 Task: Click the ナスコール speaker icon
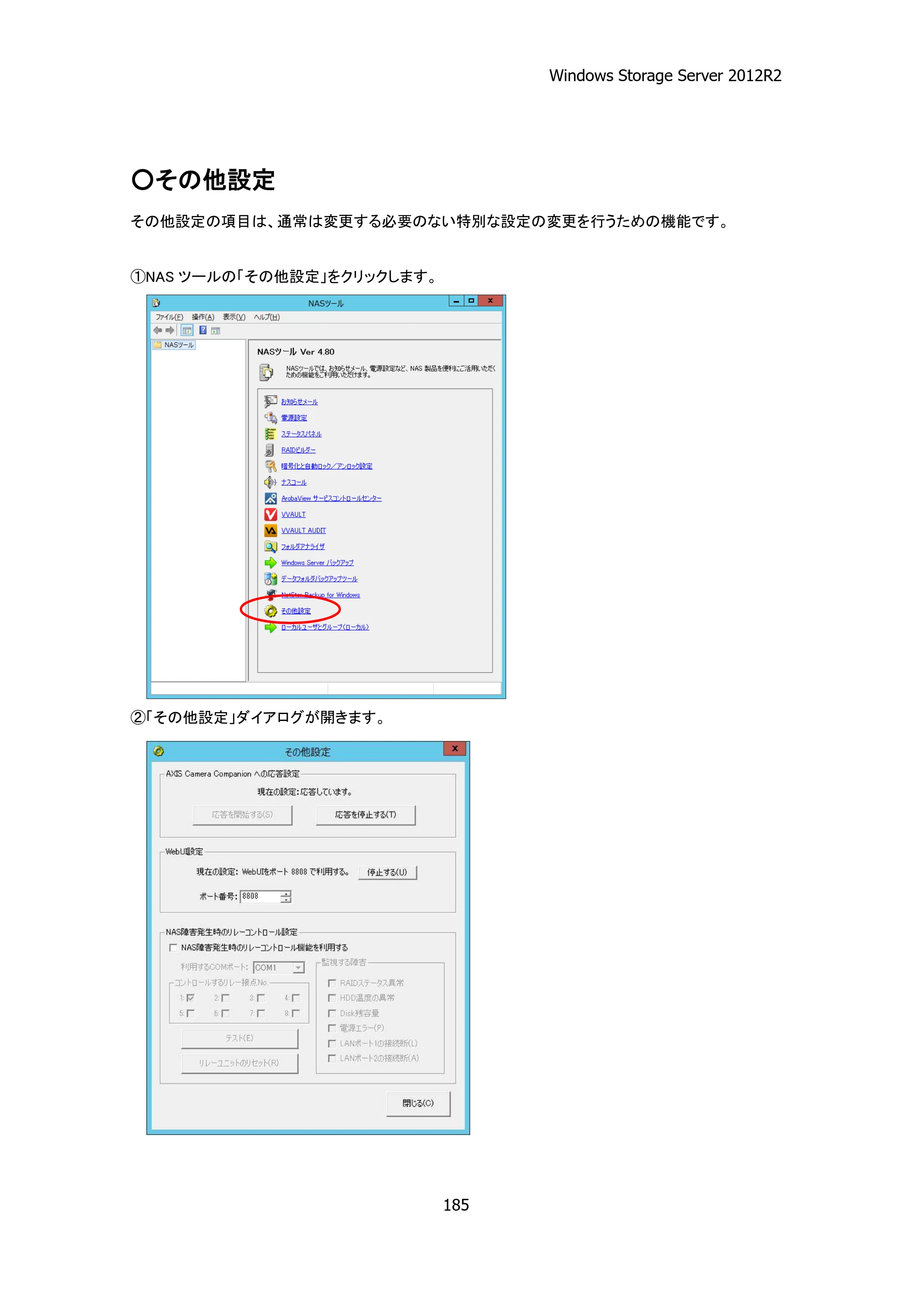tap(270, 482)
